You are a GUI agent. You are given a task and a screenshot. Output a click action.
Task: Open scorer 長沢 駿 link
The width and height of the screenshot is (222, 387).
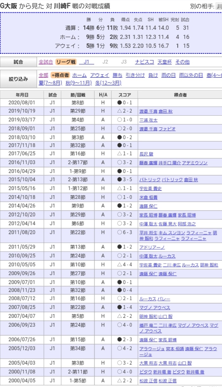tap(146, 154)
